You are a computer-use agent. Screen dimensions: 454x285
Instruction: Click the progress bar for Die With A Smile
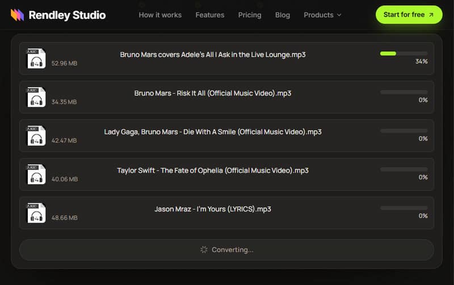coord(403,131)
